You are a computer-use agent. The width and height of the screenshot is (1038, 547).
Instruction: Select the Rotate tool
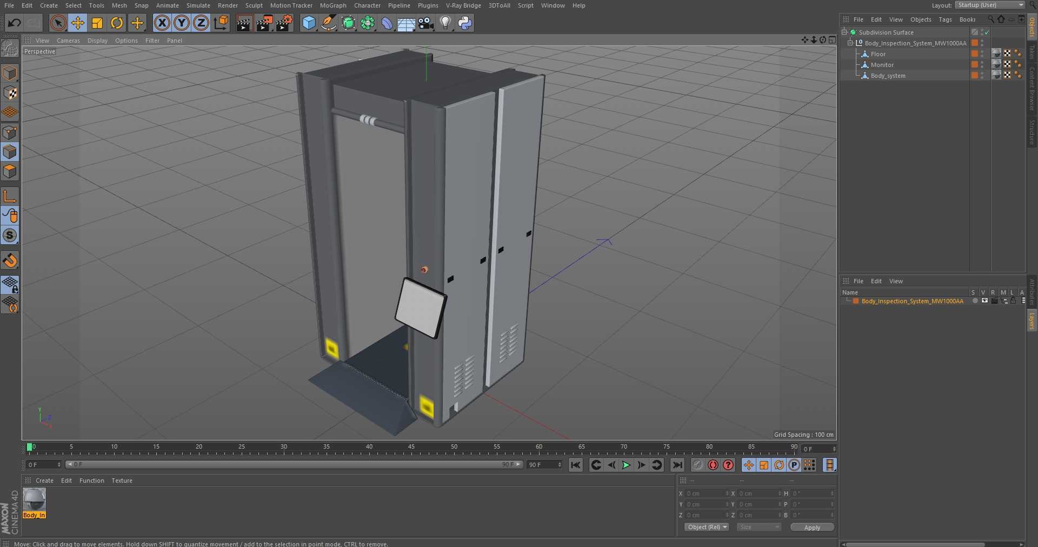coord(117,23)
